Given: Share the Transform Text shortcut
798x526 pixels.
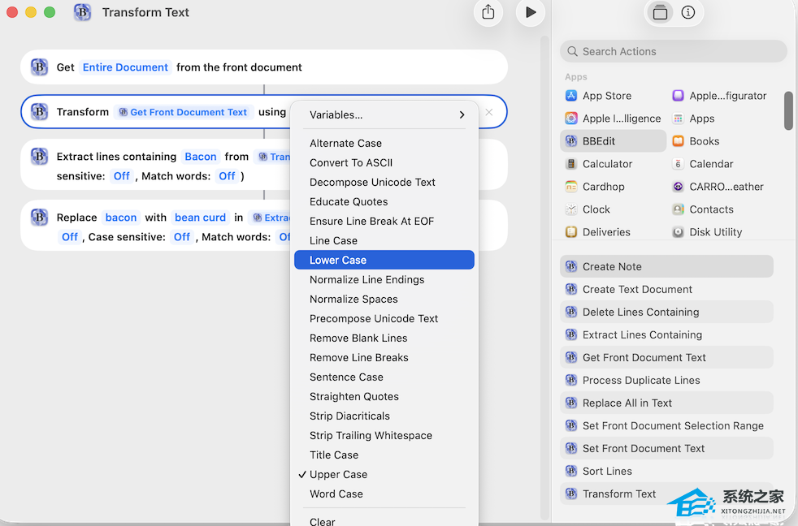Looking at the screenshot, I should (x=488, y=12).
